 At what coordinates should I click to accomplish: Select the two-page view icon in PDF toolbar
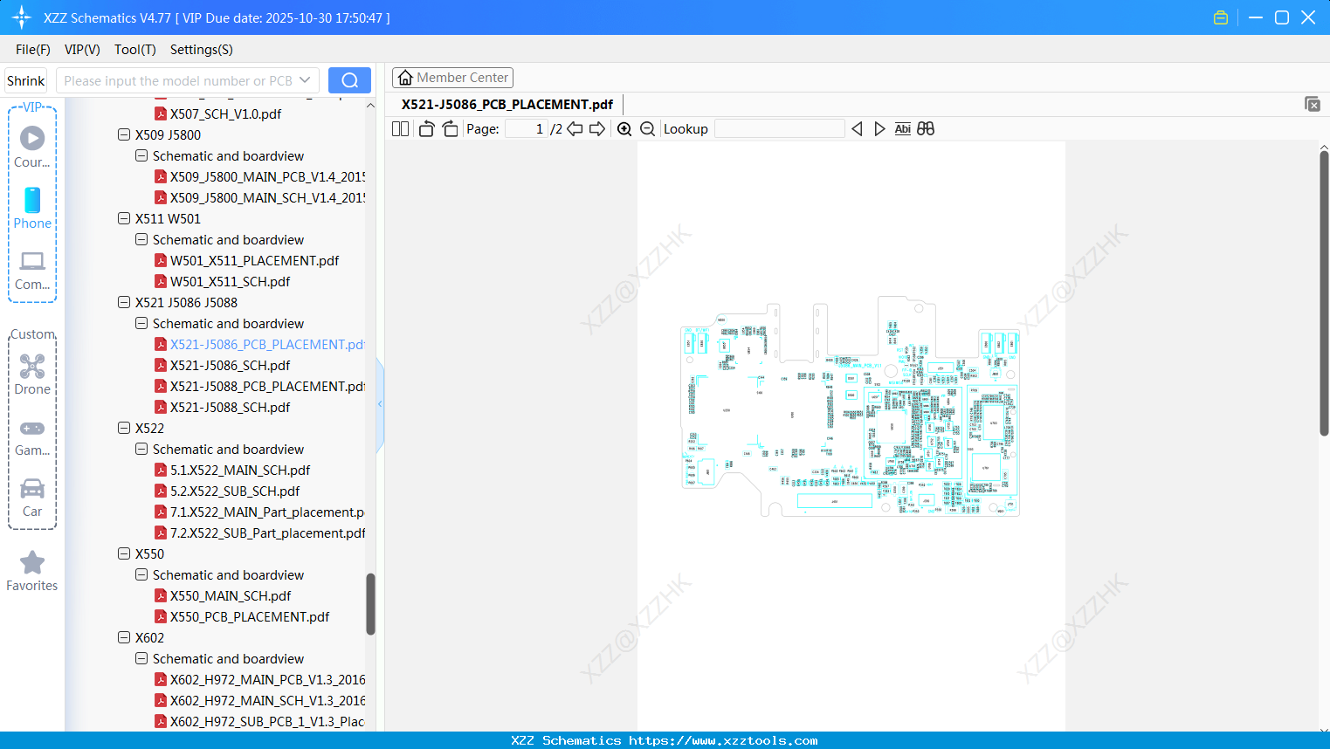(x=400, y=128)
